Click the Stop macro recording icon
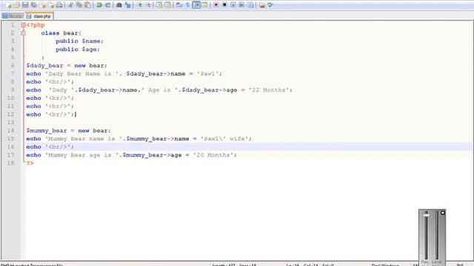Screen dimensions: 474x266 (224, 5)
